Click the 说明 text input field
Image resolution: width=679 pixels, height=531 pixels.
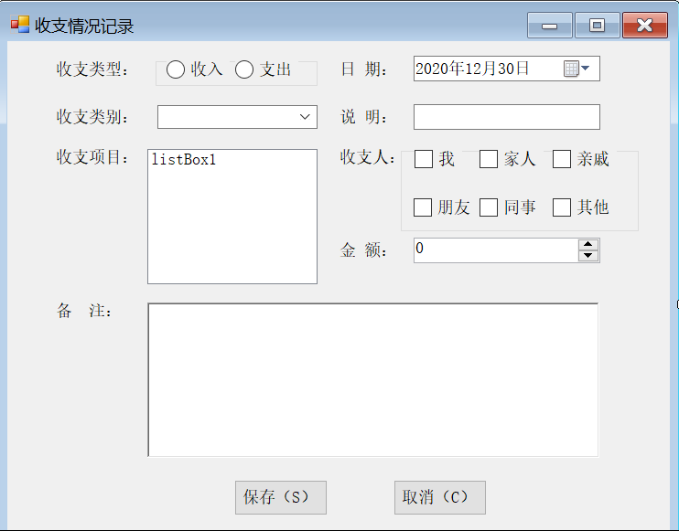tap(507, 117)
